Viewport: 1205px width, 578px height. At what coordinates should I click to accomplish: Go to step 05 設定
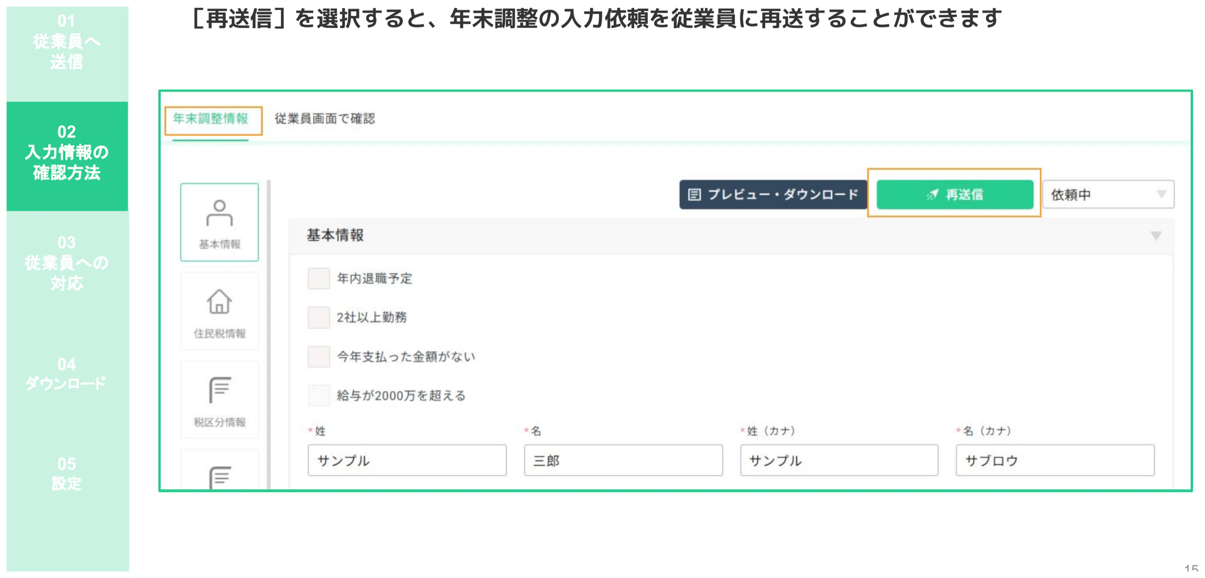tap(67, 474)
